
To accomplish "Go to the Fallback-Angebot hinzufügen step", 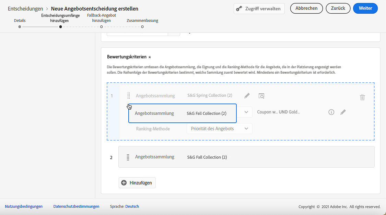I will click(101, 26).
